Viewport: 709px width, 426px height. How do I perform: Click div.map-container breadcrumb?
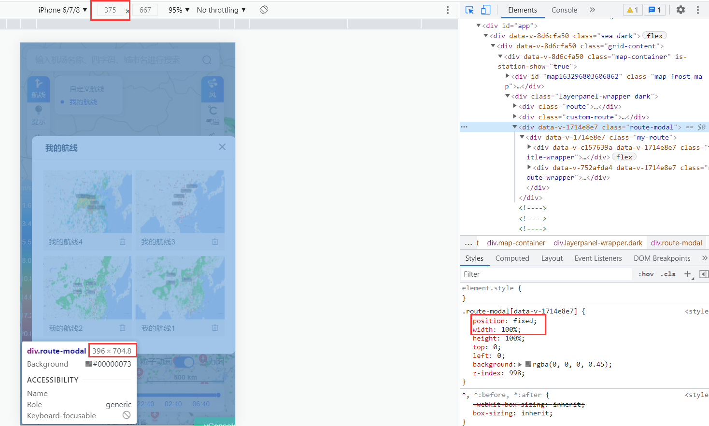516,243
